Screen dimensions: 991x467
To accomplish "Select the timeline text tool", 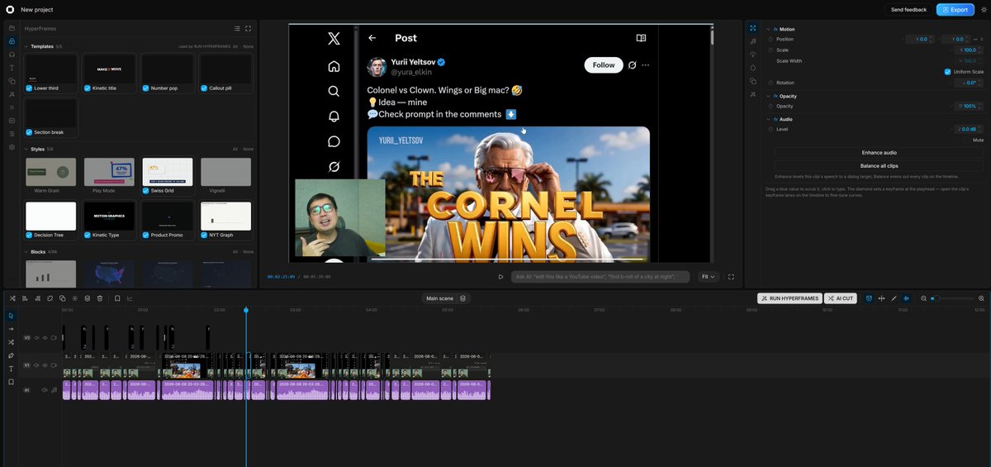I will (12, 369).
